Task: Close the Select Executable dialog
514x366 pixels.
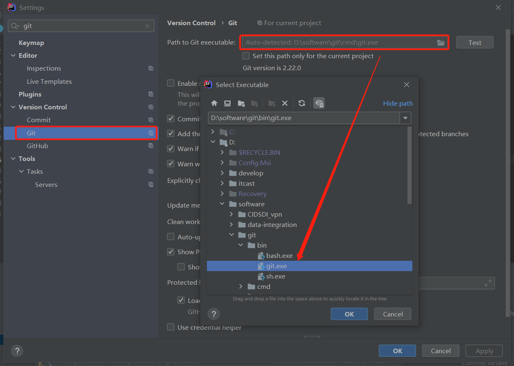Action: [x=407, y=85]
